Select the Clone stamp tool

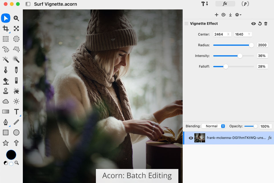tap(6, 91)
